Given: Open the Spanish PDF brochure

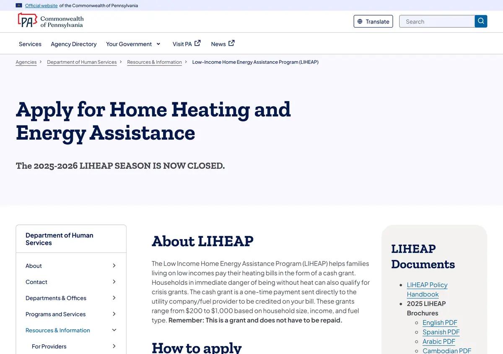Looking at the screenshot, I should click(441, 332).
